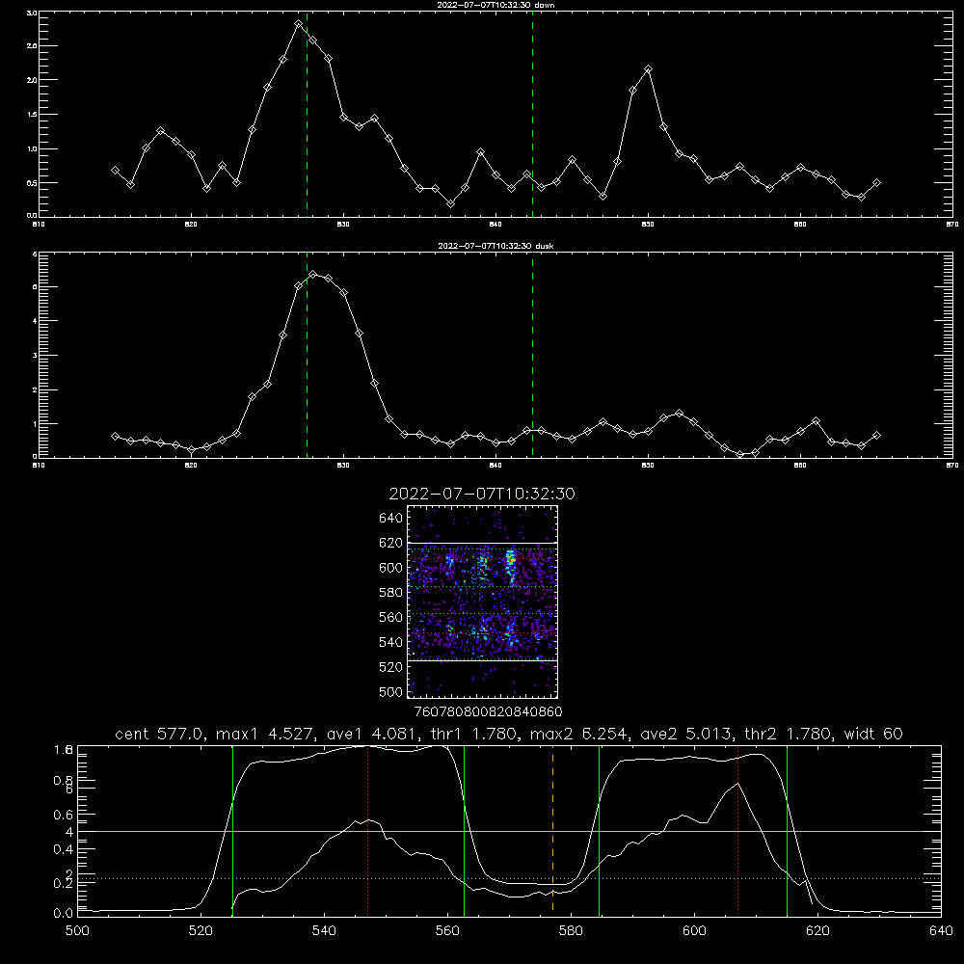The width and height of the screenshot is (964, 964).
Task: Click the green vertical line at 525 in bottom plot
Action: click(x=232, y=831)
